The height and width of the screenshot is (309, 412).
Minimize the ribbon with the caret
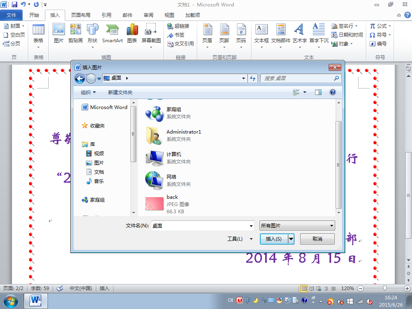pos(399,15)
